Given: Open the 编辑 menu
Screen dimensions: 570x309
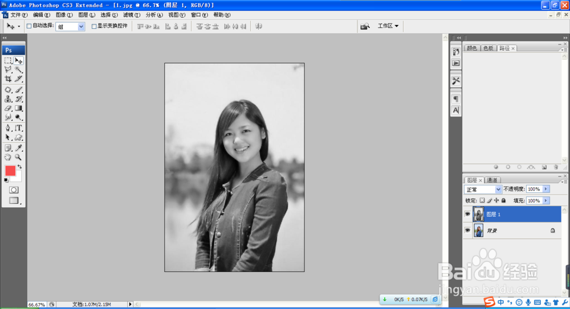Looking at the screenshot, I should tap(41, 15).
